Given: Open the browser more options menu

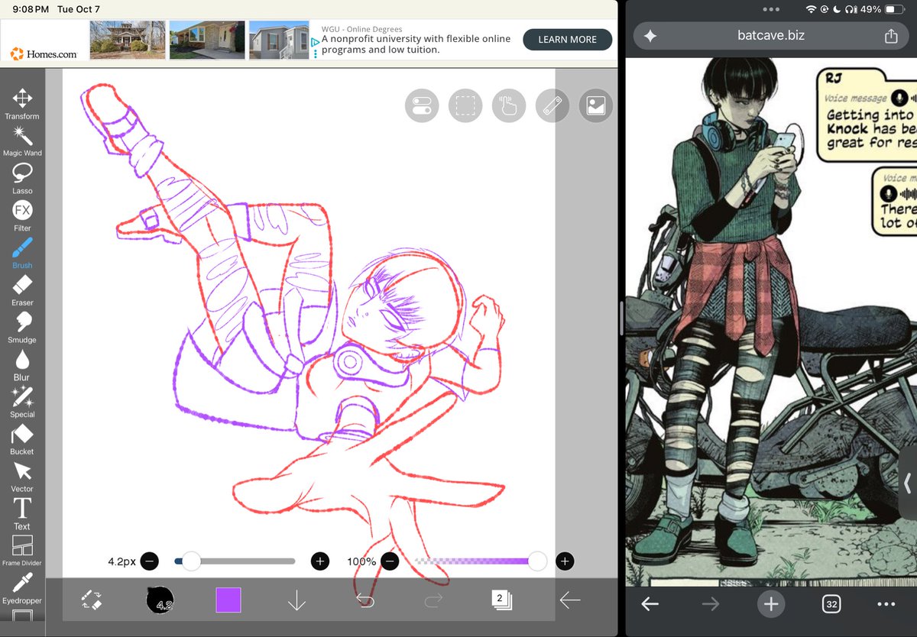Looking at the screenshot, I should (886, 604).
